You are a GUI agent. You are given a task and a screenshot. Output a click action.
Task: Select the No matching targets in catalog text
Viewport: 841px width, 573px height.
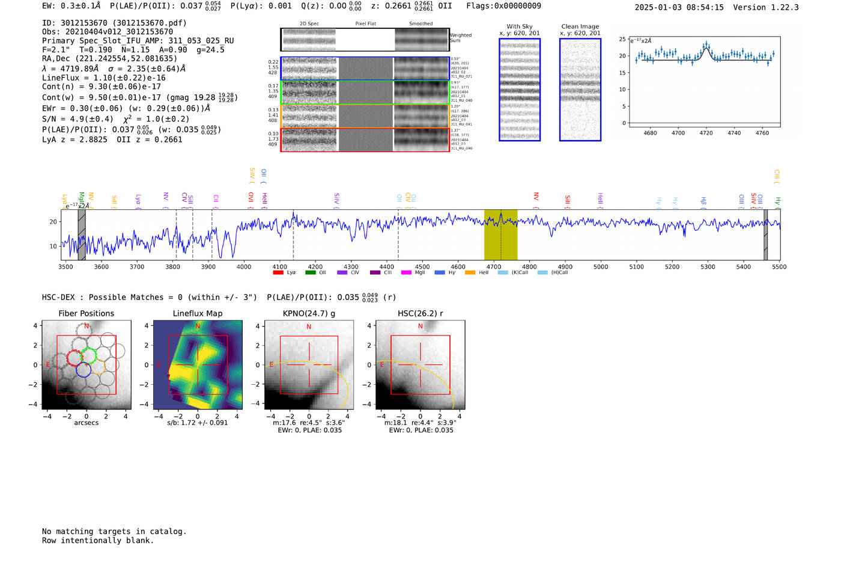pyautogui.click(x=114, y=532)
